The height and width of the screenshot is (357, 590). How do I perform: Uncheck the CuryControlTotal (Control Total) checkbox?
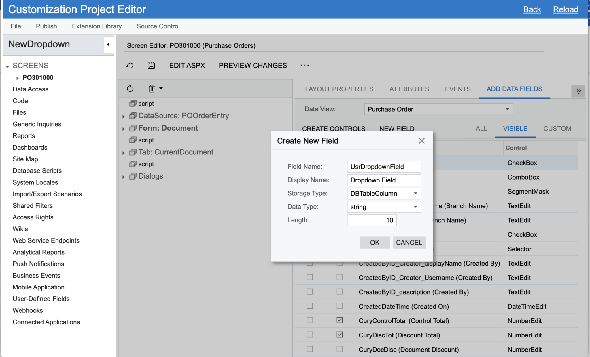click(339, 320)
